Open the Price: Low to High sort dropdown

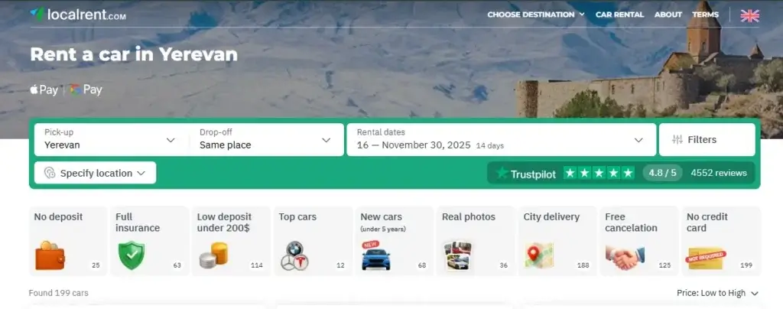click(717, 293)
